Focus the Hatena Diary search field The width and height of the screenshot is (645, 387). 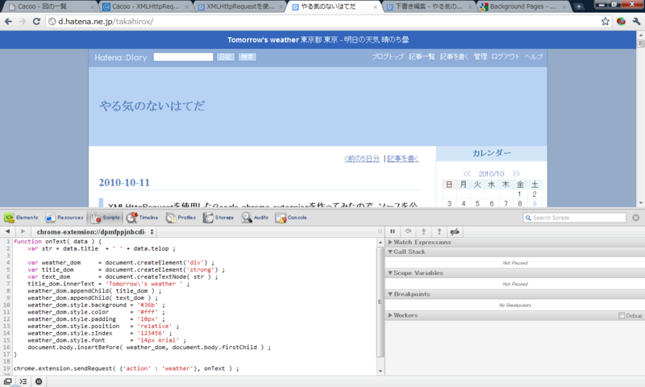(x=184, y=57)
